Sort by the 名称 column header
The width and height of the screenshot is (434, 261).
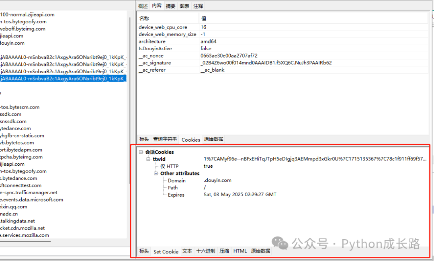pos(168,18)
